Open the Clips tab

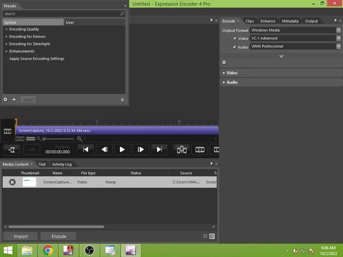point(250,21)
